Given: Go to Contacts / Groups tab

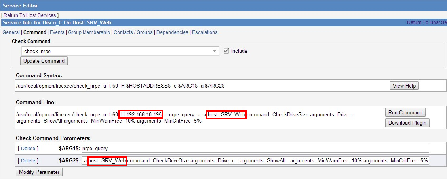Looking at the screenshot, I should (133, 32).
